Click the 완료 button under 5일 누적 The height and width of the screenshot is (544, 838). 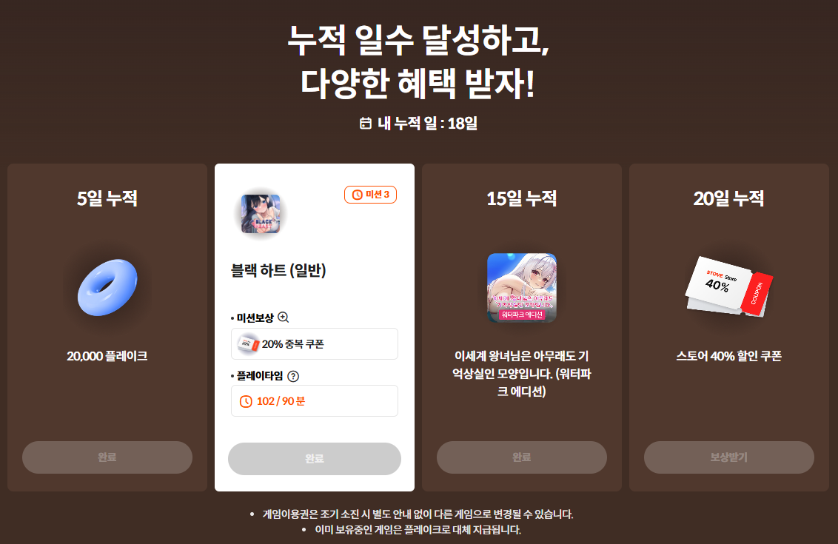click(107, 457)
